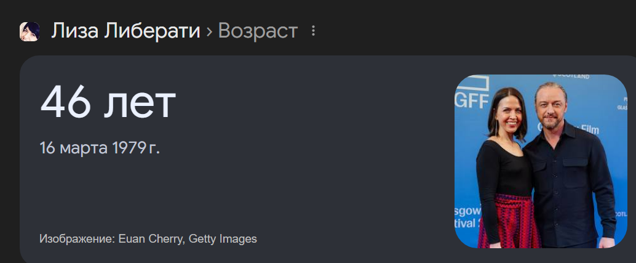Select the Возраст breadcrumb item
Viewport: 636px width, 263px height.
pos(258,31)
